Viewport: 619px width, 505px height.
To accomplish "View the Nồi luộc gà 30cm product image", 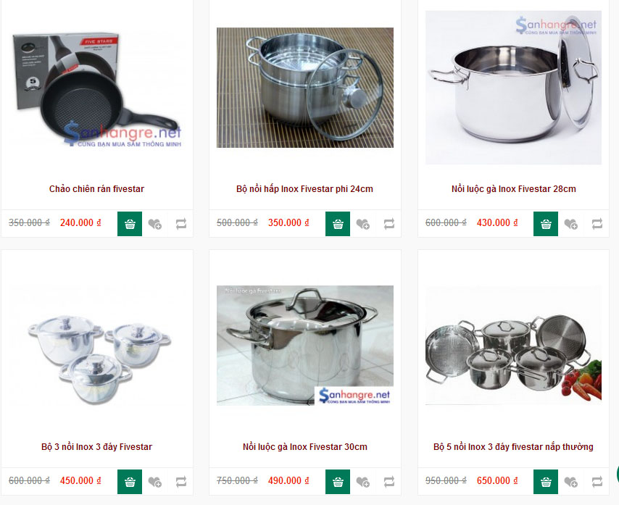I will point(305,346).
